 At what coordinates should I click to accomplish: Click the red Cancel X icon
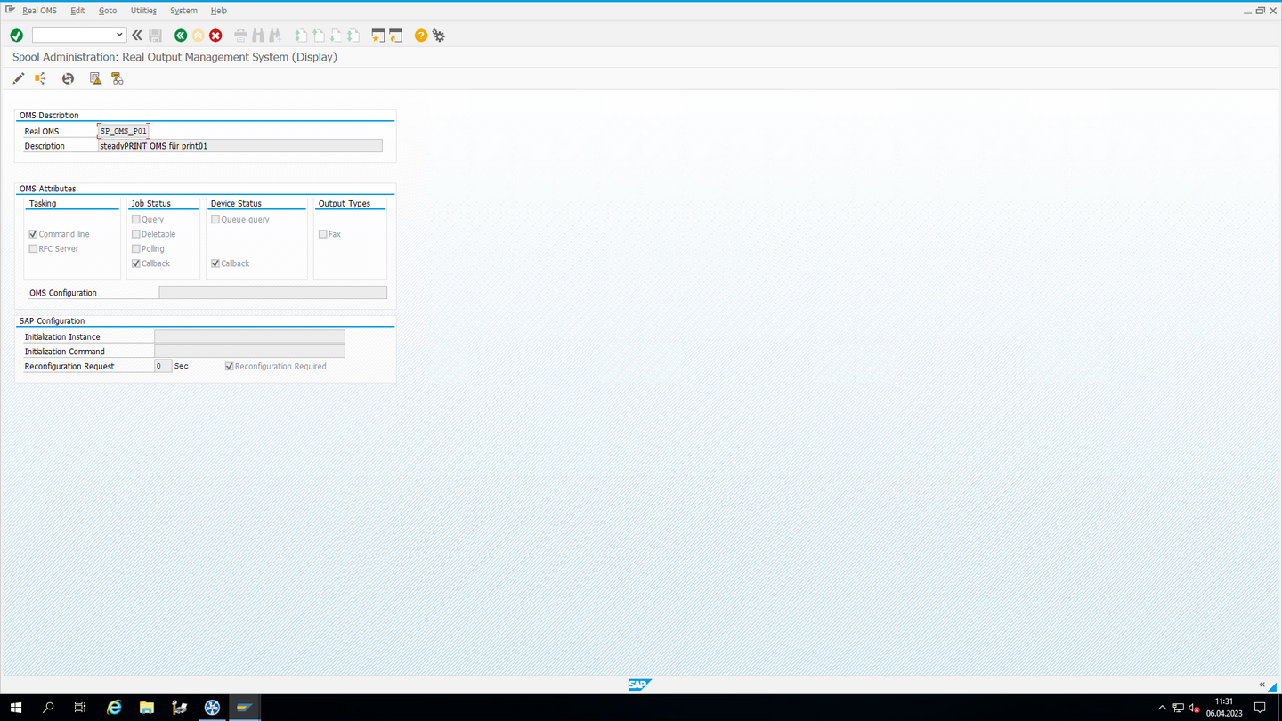[215, 36]
